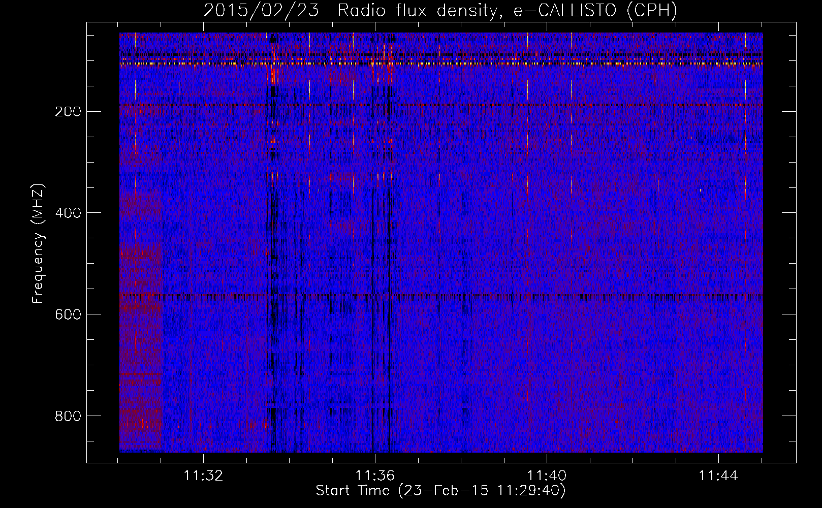This screenshot has width=822, height=508.
Task: Click the 400 frequency tick label
Action: tap(68, 213)
